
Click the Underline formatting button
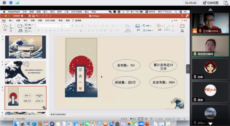pyautogui.click(x=46, y=31)
